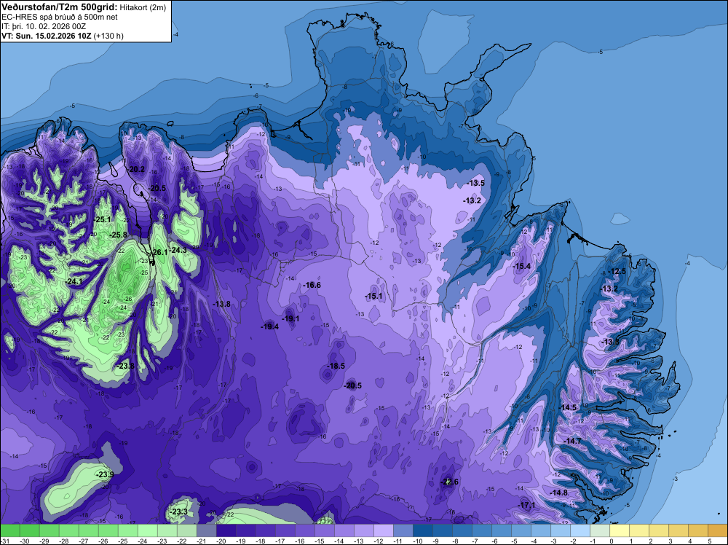Click the -26.1 temperature value

click(159, 252)
